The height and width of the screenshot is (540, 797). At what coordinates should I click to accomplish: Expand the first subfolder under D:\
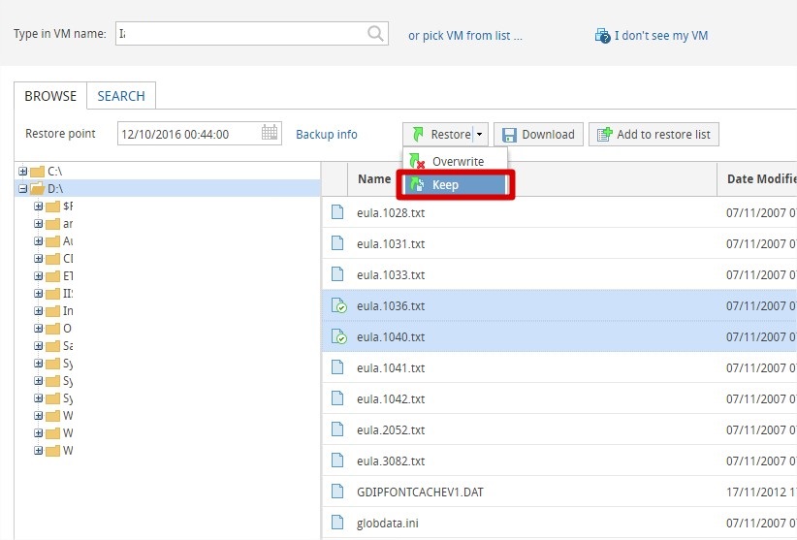point(39,206)
